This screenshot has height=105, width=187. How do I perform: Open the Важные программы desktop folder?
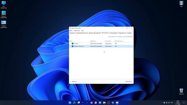coord(4,14)
